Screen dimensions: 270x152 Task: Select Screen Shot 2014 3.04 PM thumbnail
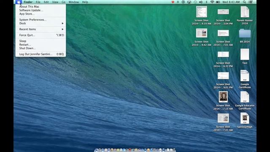click(x=223, y=12)
